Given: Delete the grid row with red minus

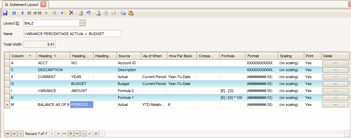Looking at the screenshot, I should (77, 134).
